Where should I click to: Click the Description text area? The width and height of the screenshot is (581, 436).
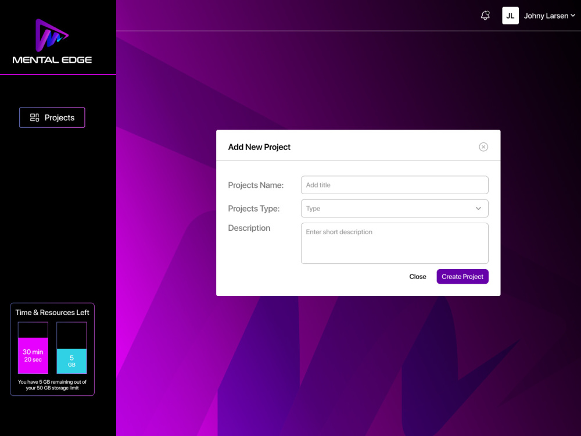pyautogui.click(x=394, y=243)
